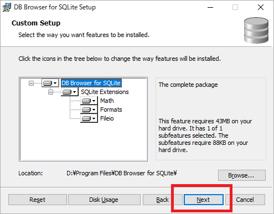Cancel the setup wizard
The image size is (274, 214).
pyautogui.click(x=245, y=200)
